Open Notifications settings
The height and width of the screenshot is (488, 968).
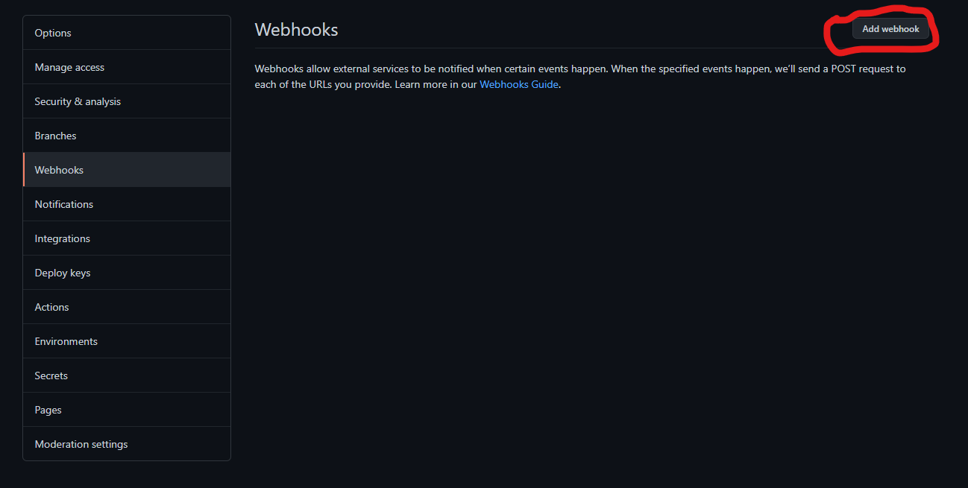(x=127, y=204)
